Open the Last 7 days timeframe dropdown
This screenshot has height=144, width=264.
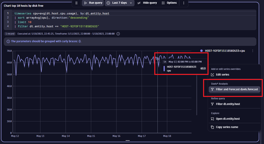point(119,3)
